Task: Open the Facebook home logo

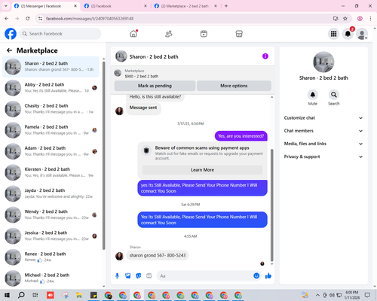Action: click(11, 34)
